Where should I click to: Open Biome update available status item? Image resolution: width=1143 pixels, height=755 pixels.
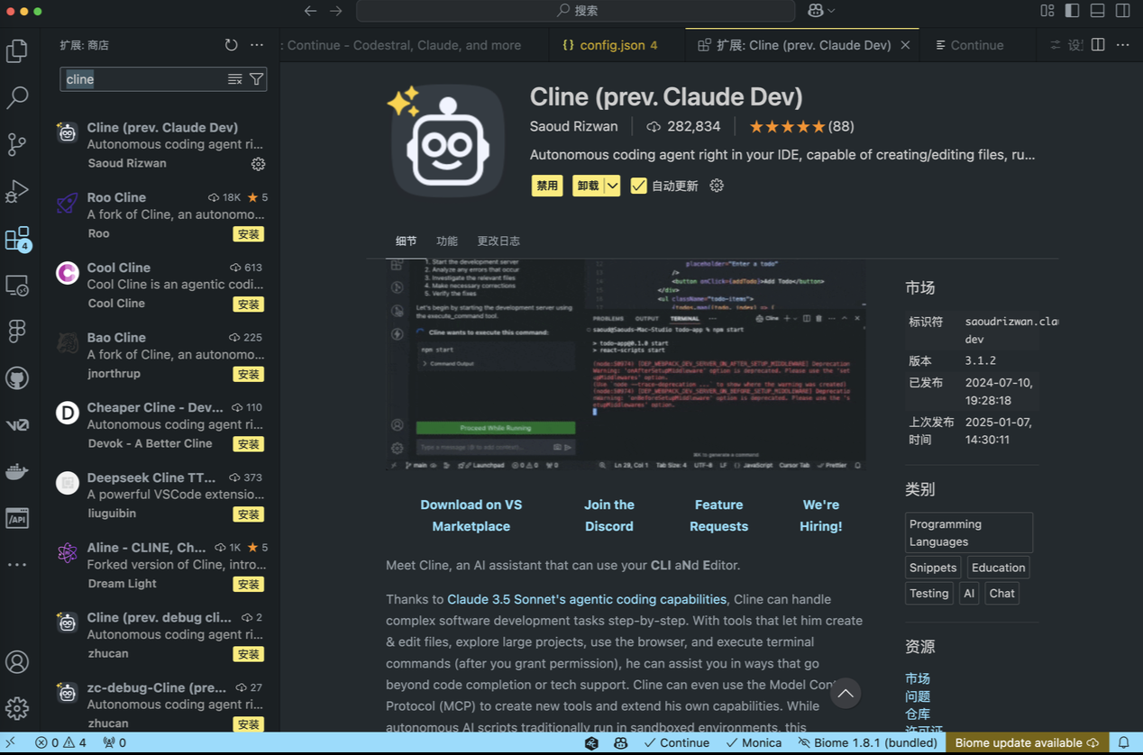pos(1027,743)
